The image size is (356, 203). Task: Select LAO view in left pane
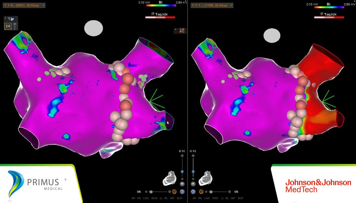(x=146, y=198)
